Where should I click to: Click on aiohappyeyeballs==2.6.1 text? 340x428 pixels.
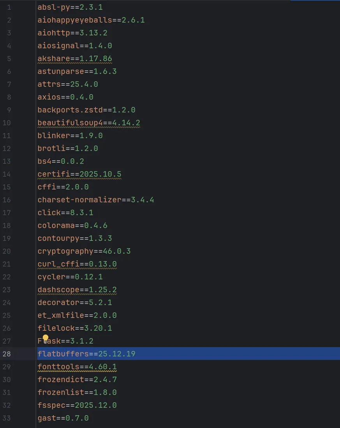point(91,20)
